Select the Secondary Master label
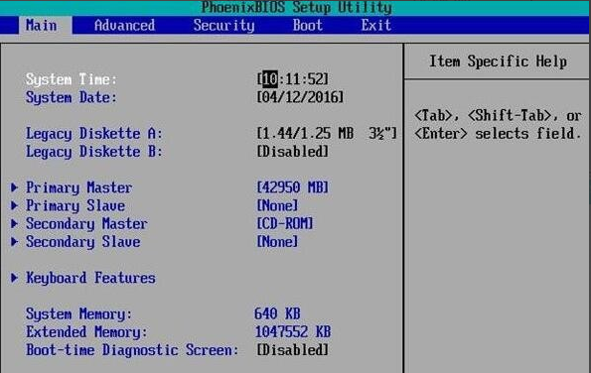This screenshot has width=591, height=373. tap(86, 223)
